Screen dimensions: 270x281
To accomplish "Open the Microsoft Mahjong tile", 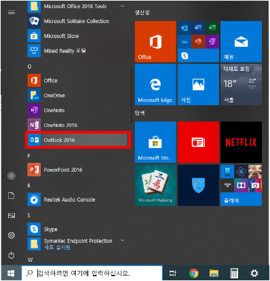I will tap(155, 185).
